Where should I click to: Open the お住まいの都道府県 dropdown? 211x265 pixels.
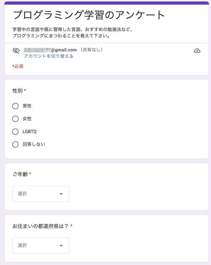(41, 246)
